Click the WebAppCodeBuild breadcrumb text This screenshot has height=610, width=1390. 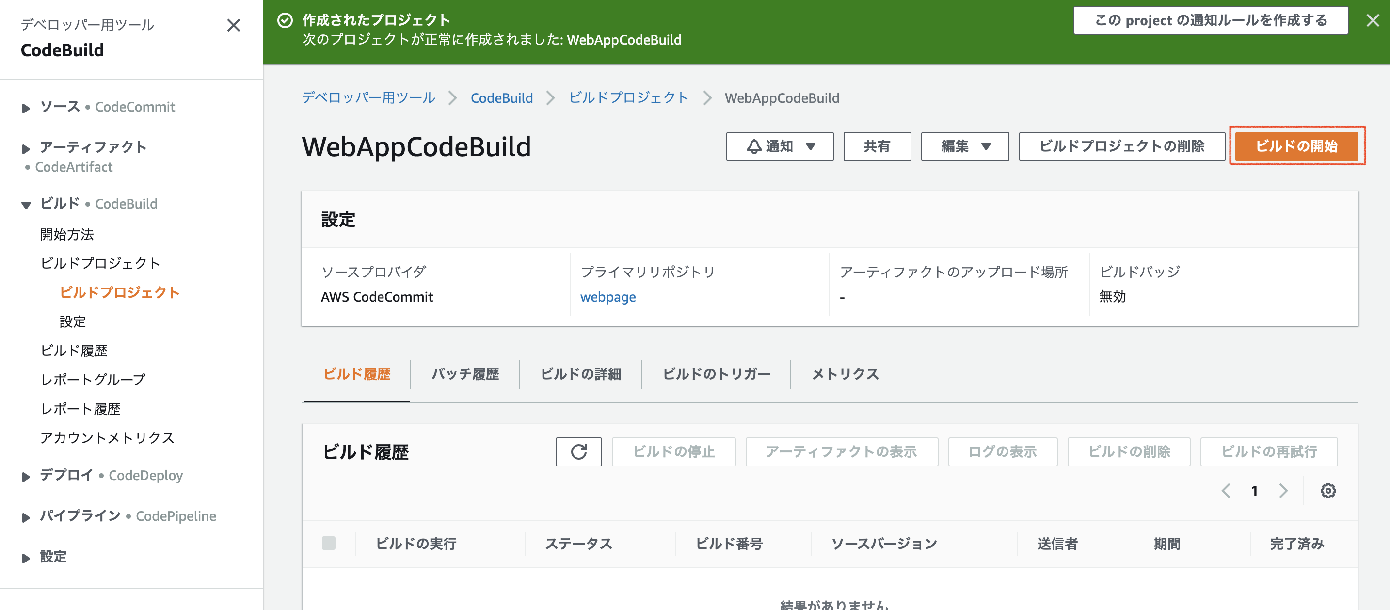pyautogui.click(x=782, y=98)
